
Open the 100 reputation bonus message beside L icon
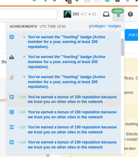coord(72,115)
